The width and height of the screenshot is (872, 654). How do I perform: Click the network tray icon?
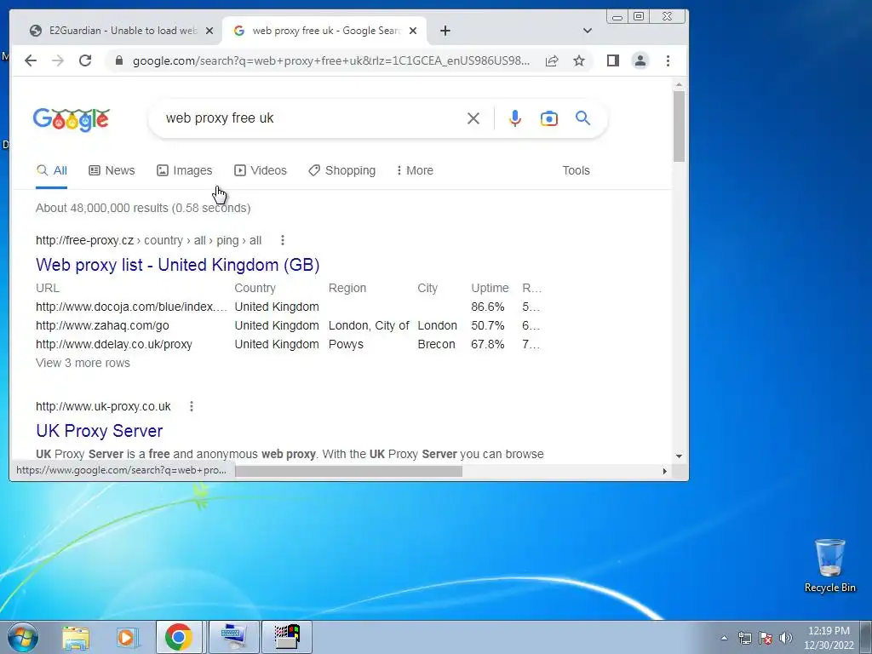744,638
